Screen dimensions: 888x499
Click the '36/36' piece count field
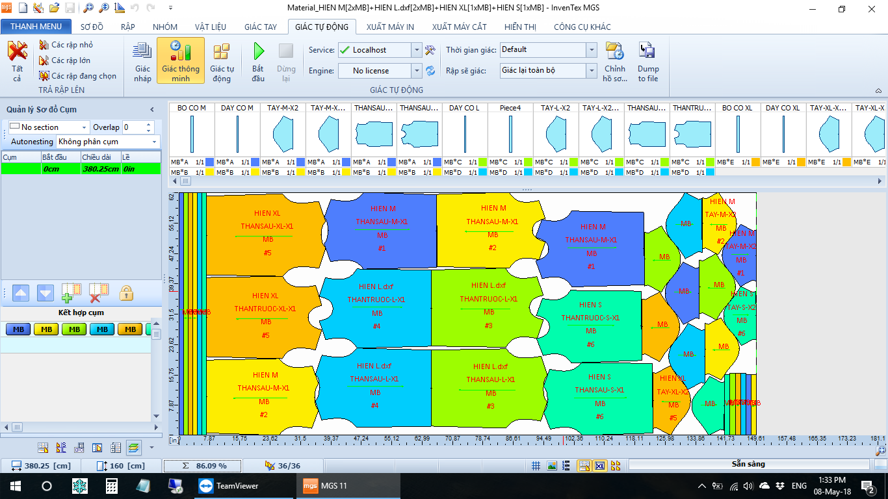pos(283,466)
